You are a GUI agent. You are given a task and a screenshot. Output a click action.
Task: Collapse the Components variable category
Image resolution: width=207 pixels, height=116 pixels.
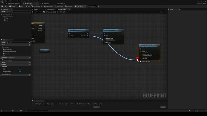(1, 67)
